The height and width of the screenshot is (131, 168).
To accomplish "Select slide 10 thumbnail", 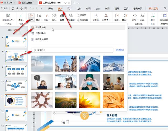I will [x=16, y=86].
